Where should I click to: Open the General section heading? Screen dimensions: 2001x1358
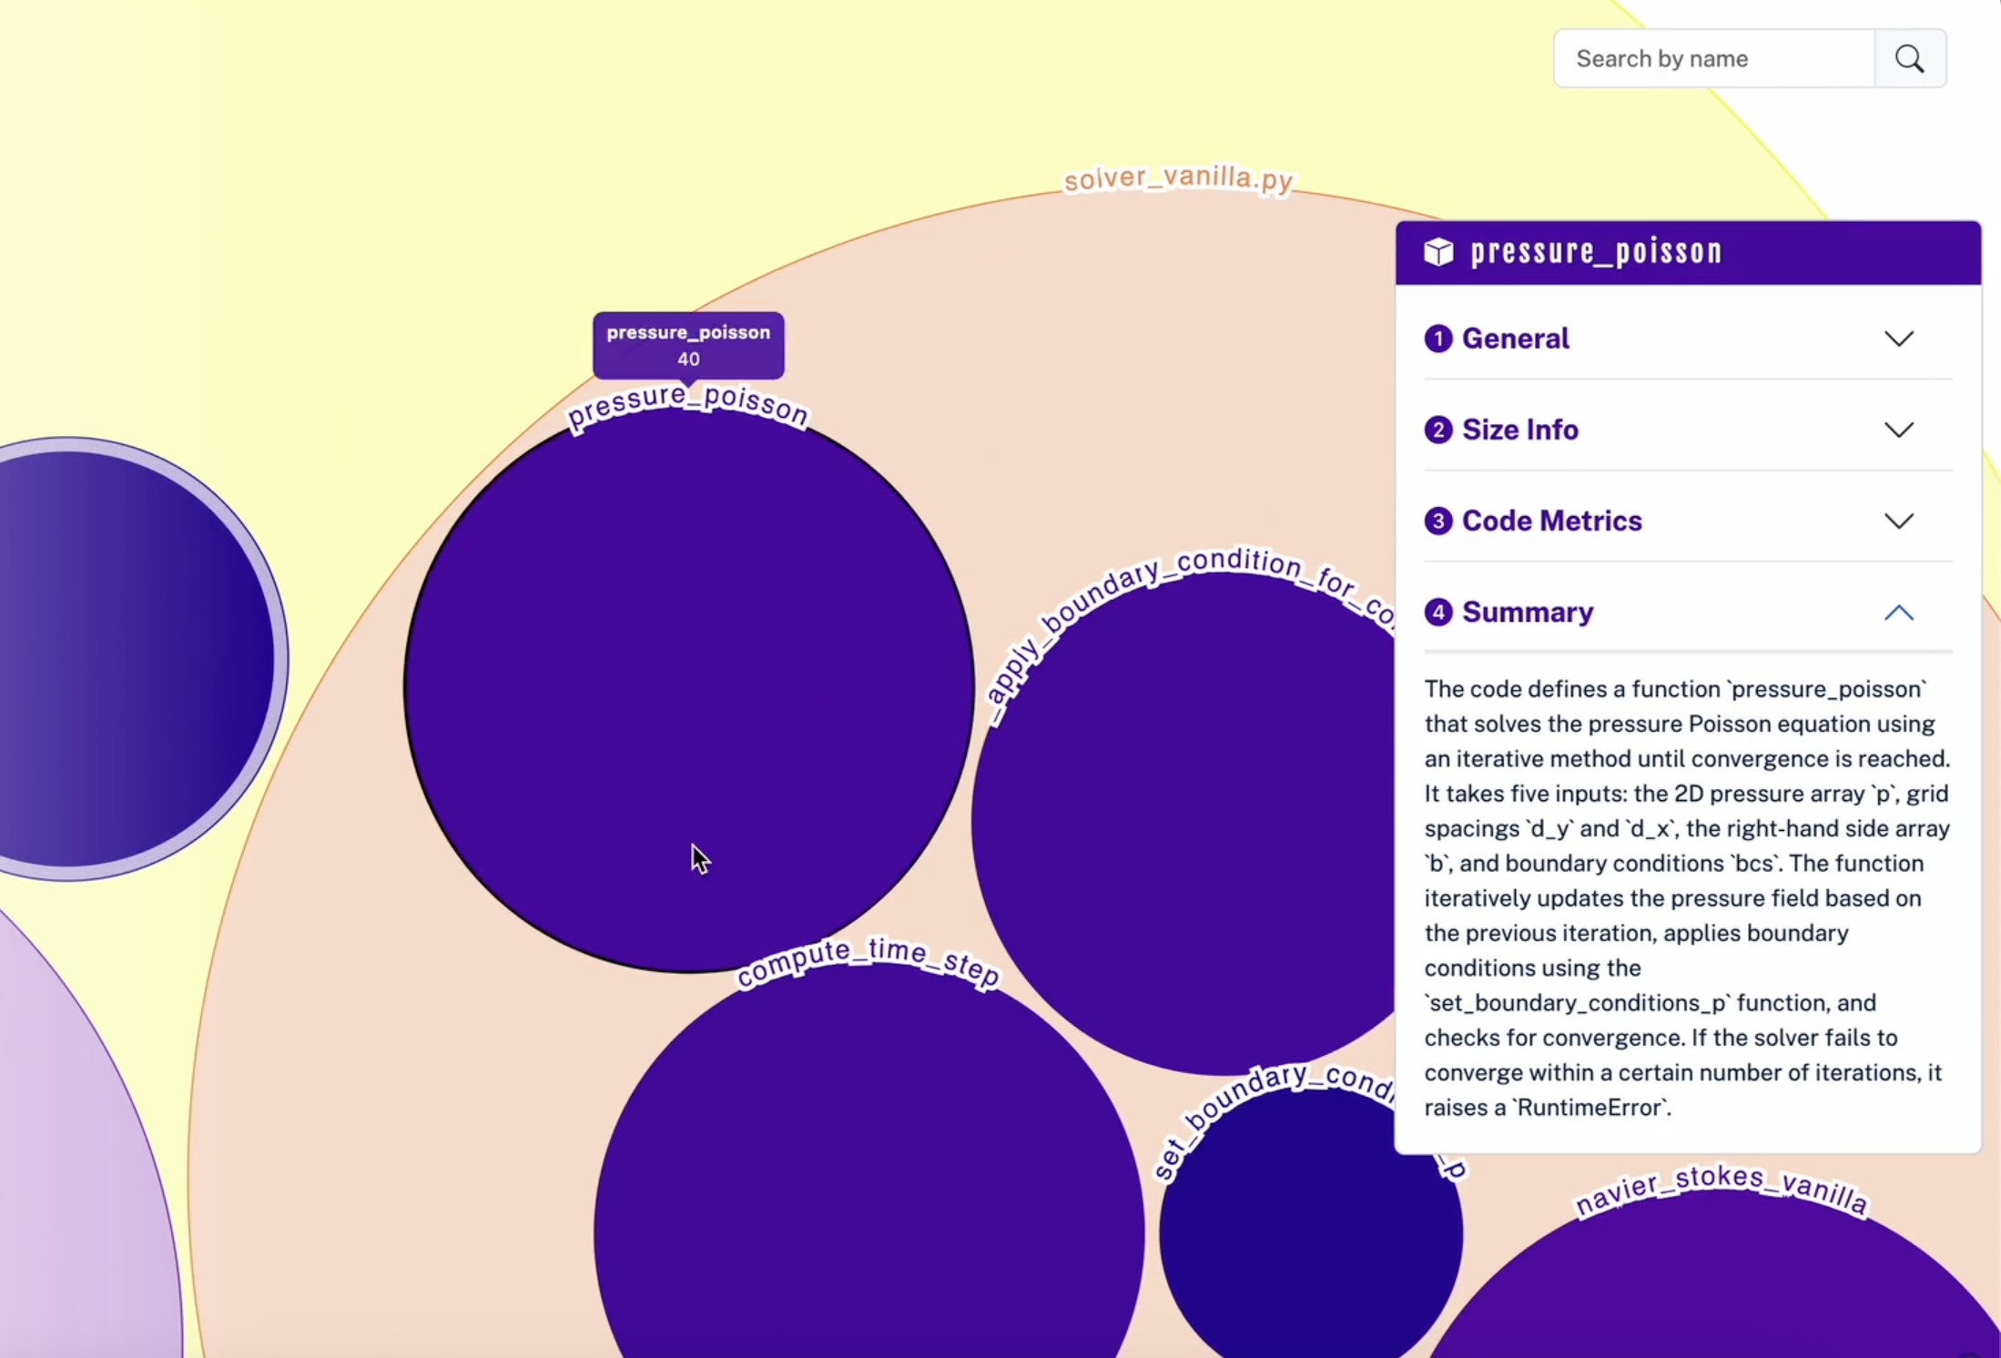point(1515,339)
